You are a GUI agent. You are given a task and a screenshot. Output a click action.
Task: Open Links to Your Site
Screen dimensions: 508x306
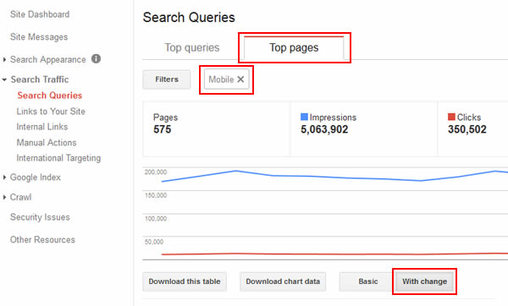(51, 112)
